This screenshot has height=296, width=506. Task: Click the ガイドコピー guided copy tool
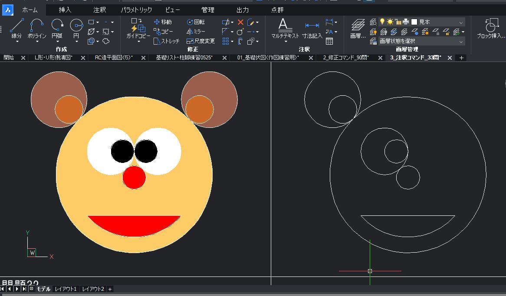click(138, 29)
